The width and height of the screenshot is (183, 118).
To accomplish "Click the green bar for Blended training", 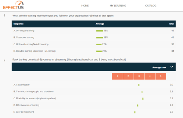I will point(99,51).
